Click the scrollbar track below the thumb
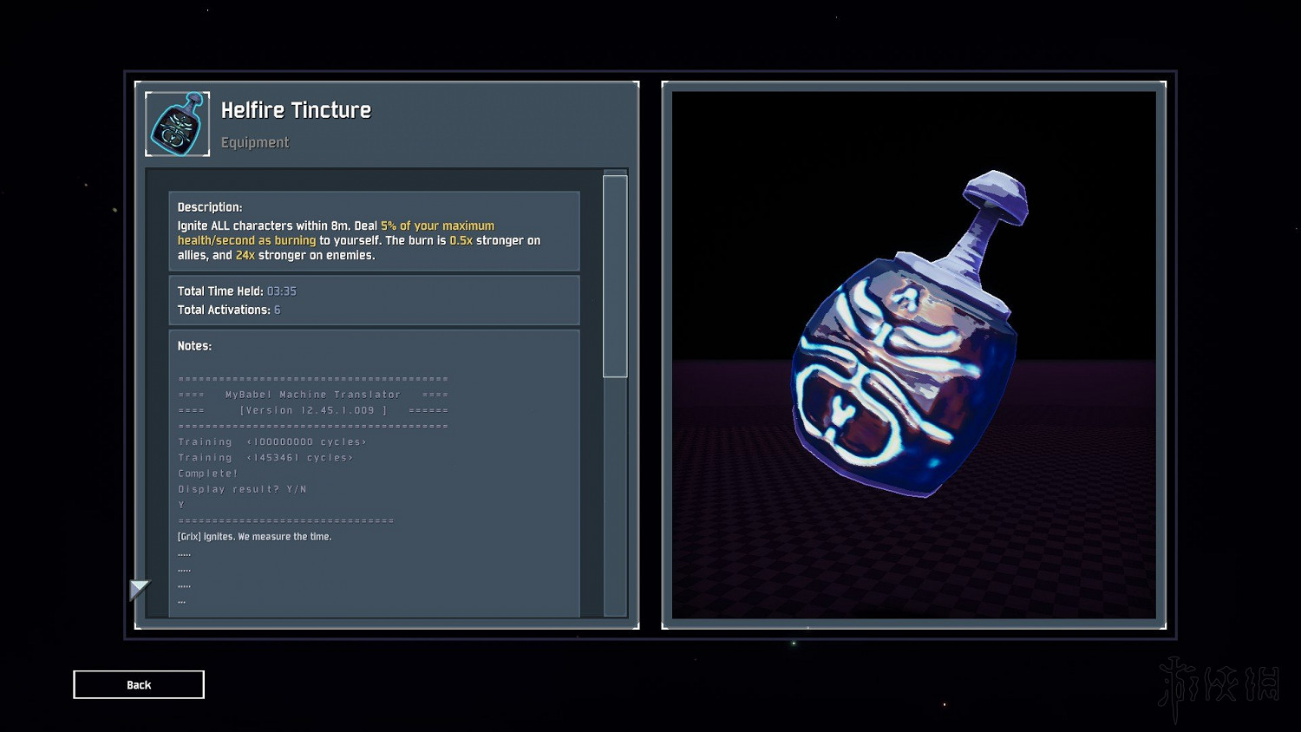The image size is (1301, 732). coord(615,494)
